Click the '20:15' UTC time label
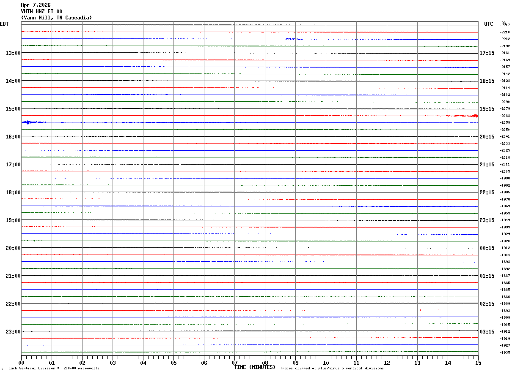Image resolution: width=512 pixels, height=374 pixels. pos(487,137)
